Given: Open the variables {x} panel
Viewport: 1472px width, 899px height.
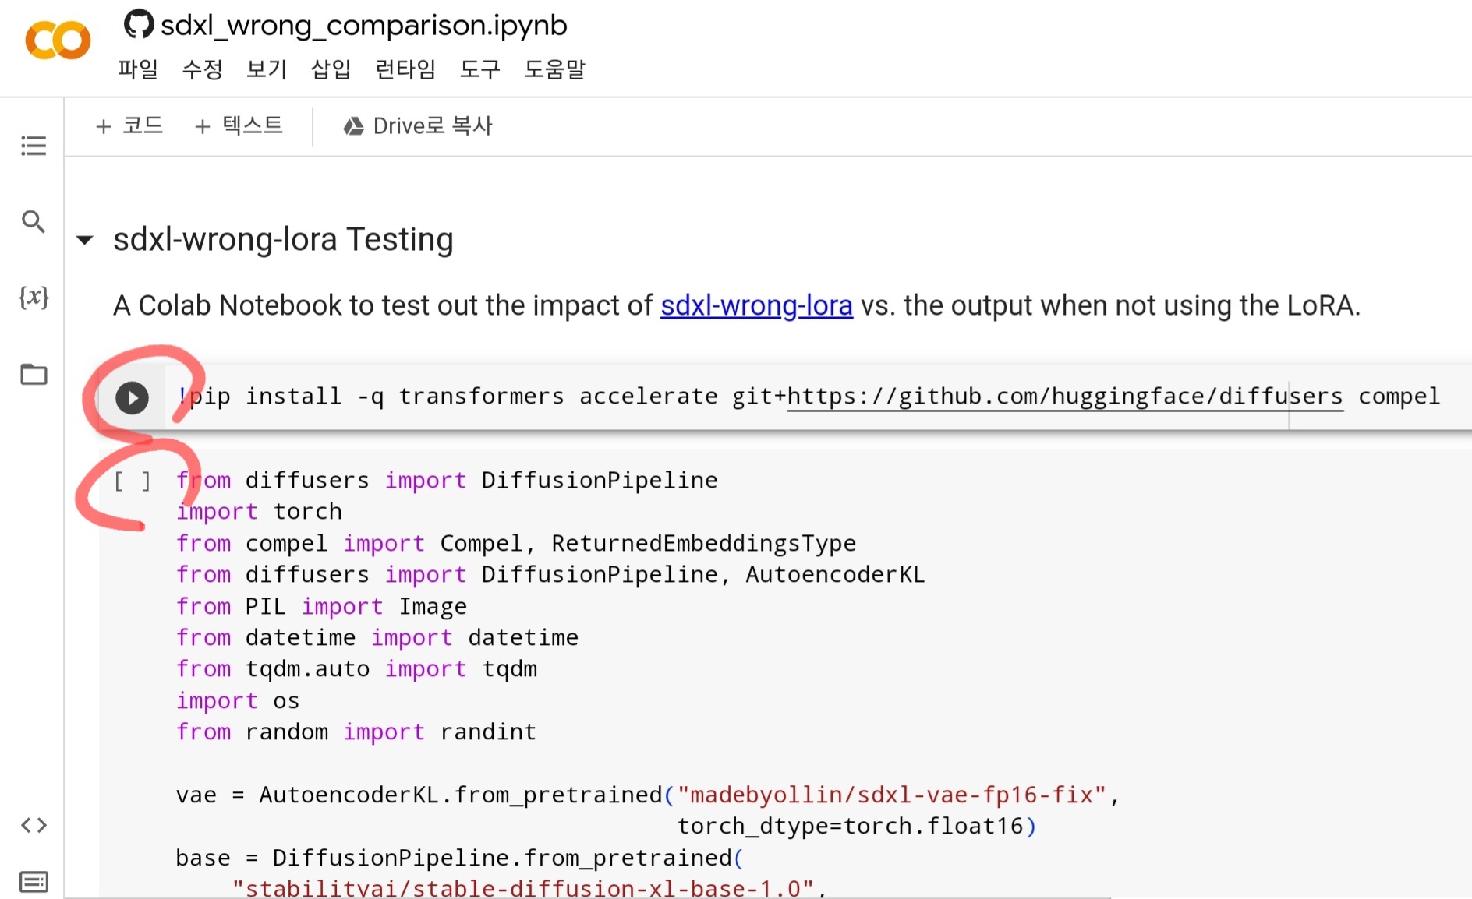Looking at the screenshot, I should [34, 297].
